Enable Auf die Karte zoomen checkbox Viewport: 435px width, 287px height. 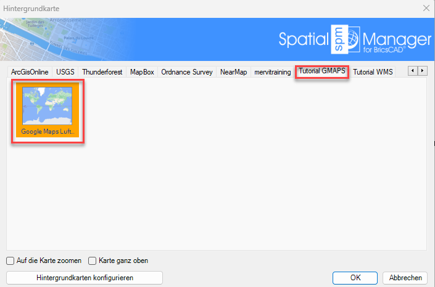tap(10, 261)
